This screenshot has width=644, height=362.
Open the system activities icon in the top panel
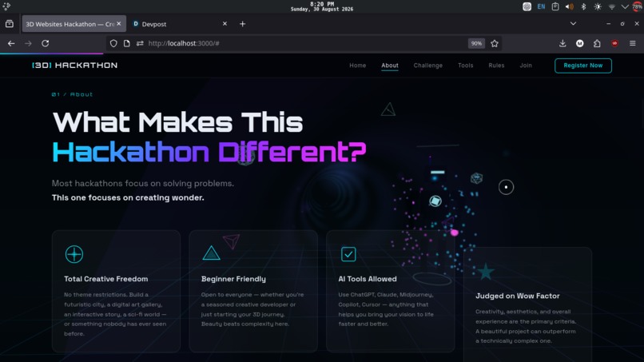point(6,6)
